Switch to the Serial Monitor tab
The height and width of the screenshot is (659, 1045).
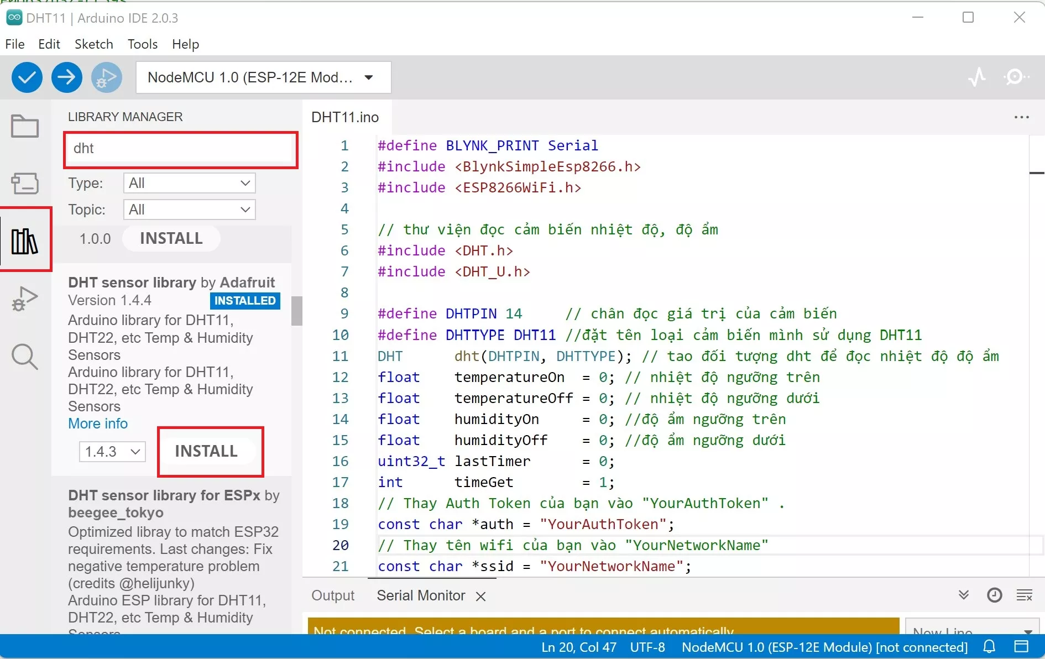click(x=421, y=595)
